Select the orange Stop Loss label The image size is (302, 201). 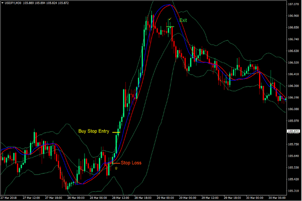[131, 163]
